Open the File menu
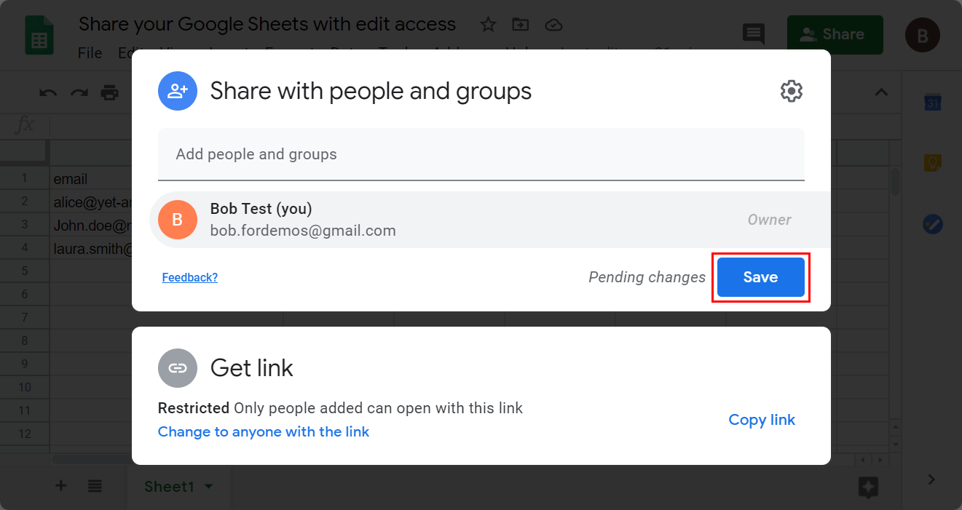 point(90,53)
